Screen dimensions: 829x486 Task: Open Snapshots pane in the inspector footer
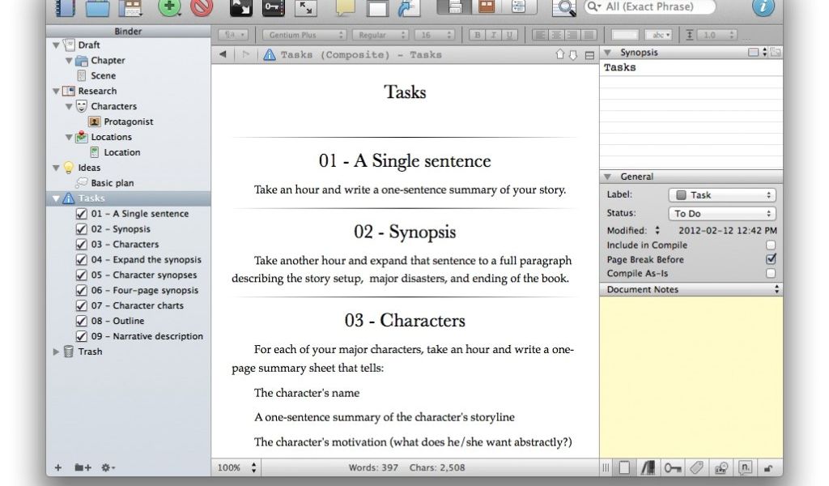(721, 467)
